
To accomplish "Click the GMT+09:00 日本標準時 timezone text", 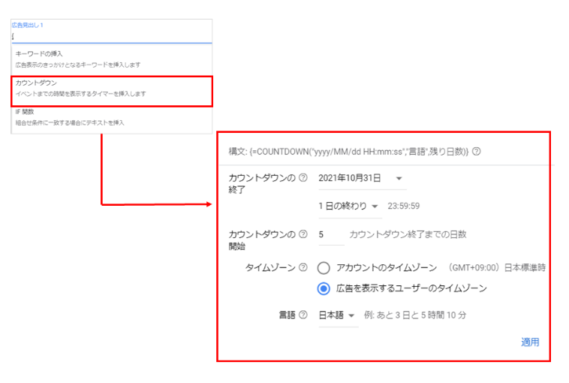I will [x=496, y=267].
